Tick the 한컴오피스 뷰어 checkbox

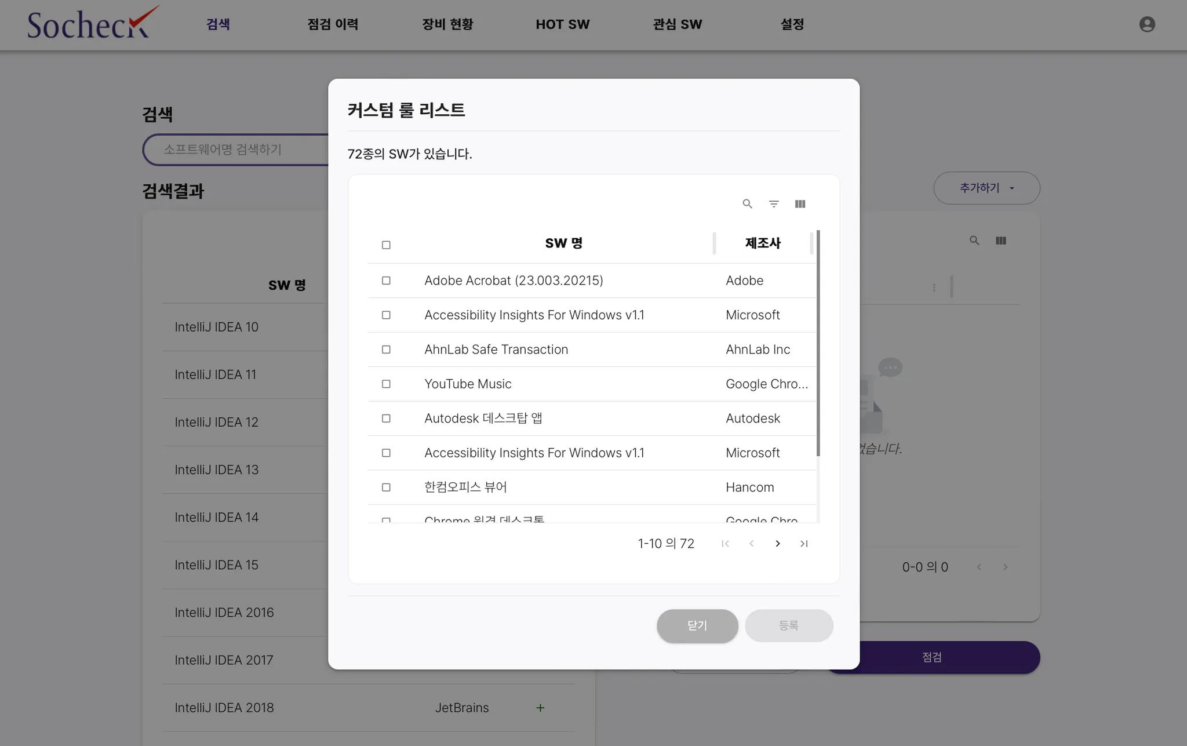point(386,487)
